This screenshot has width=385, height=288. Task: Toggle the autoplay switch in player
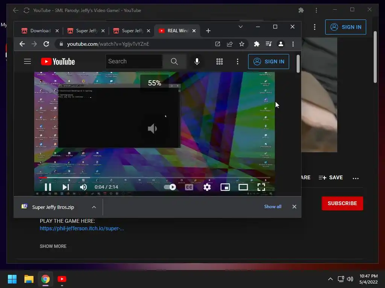(170, 187)
